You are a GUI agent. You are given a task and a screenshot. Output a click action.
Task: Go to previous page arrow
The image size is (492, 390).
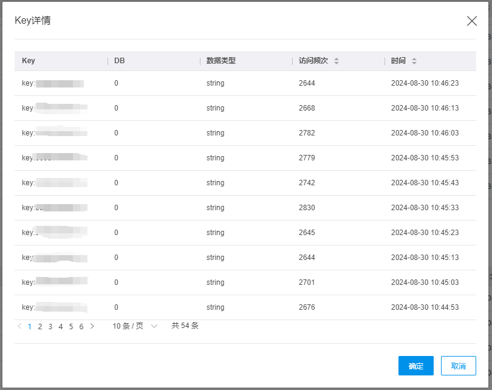[x=19, y=326]
